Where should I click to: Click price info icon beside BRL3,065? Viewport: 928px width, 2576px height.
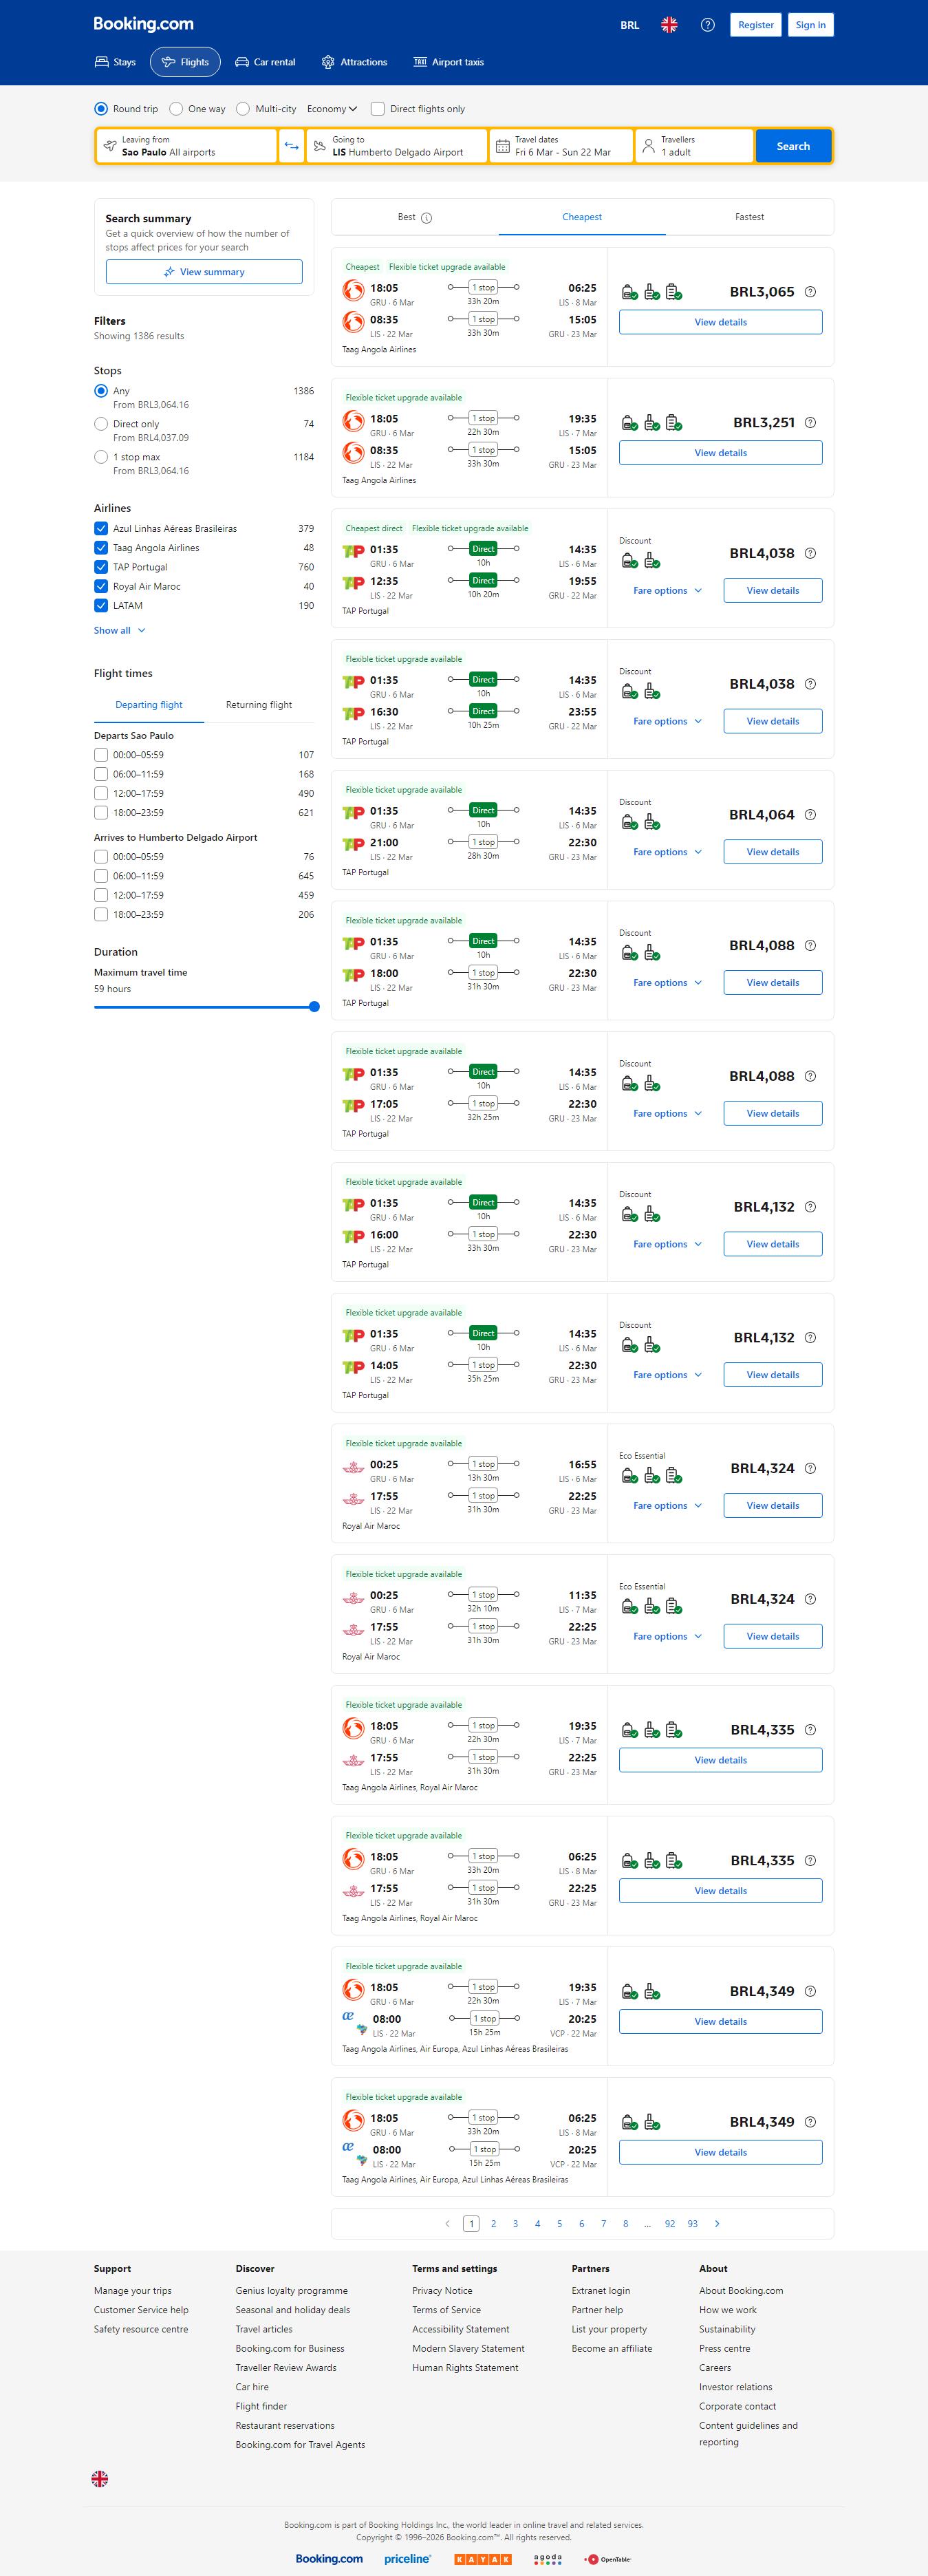810,292
